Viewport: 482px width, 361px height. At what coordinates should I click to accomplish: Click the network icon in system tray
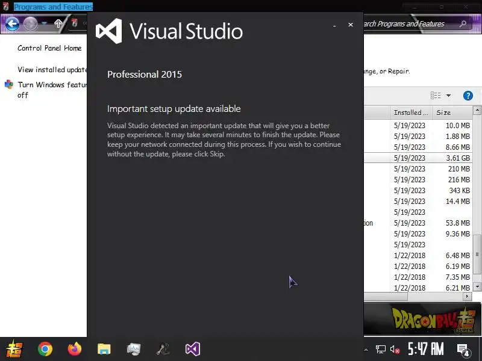click(381, 349)
